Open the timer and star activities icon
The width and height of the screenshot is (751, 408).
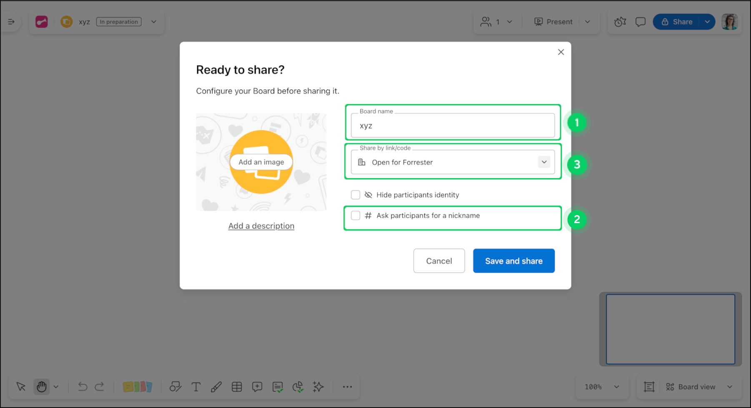(620, 22)
